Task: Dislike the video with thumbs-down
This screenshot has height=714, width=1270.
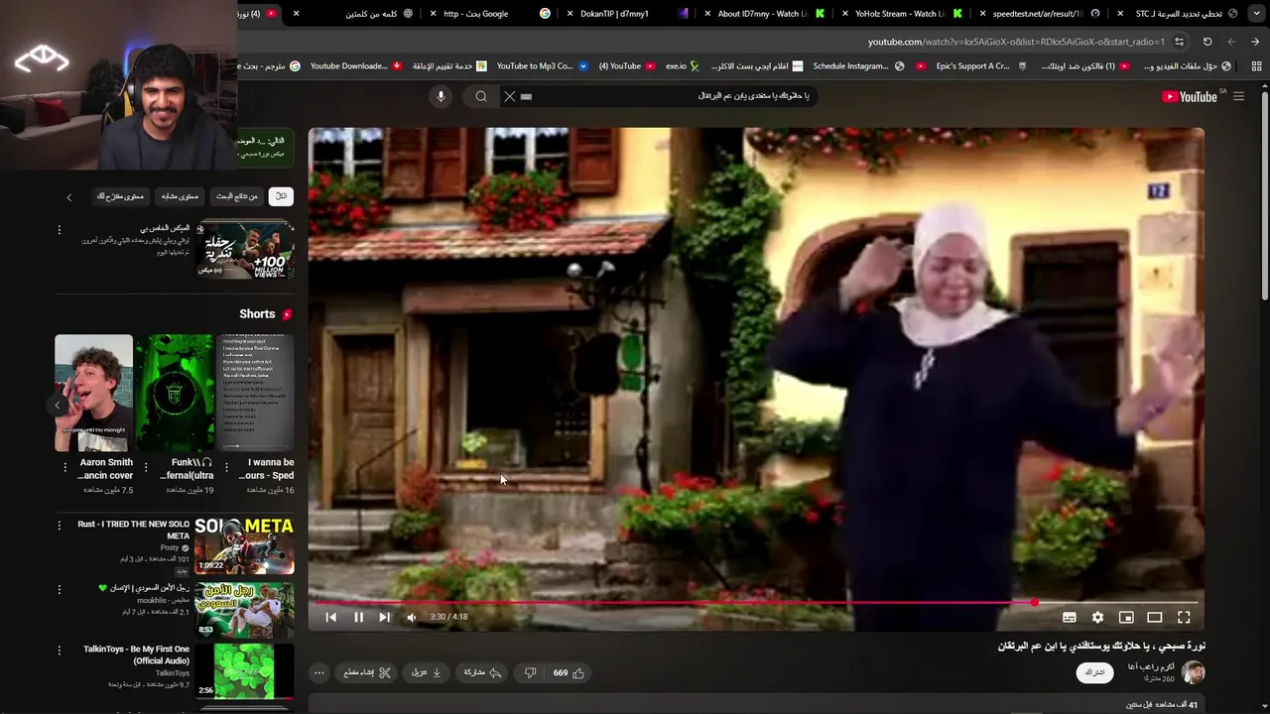Action: 530,672
